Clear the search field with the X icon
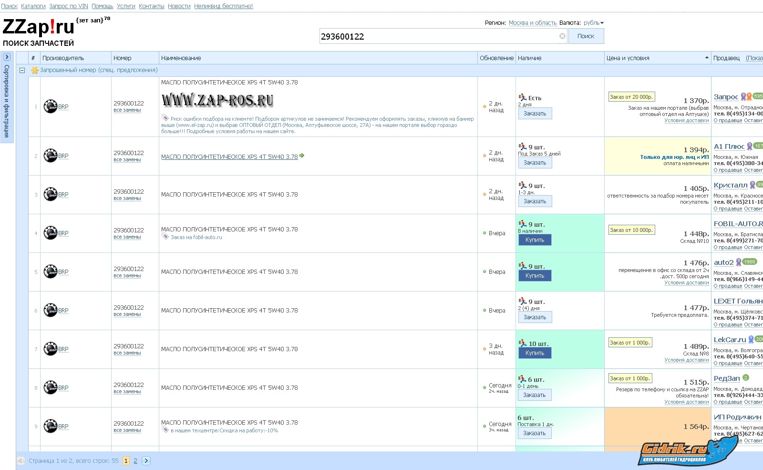763x470 pixels. [x=562, y=36]
